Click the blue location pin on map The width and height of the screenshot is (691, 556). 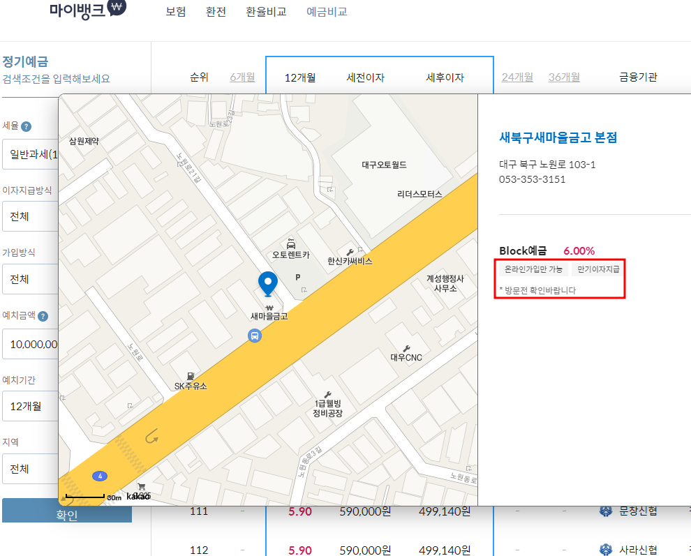click(x=268, y=284)
